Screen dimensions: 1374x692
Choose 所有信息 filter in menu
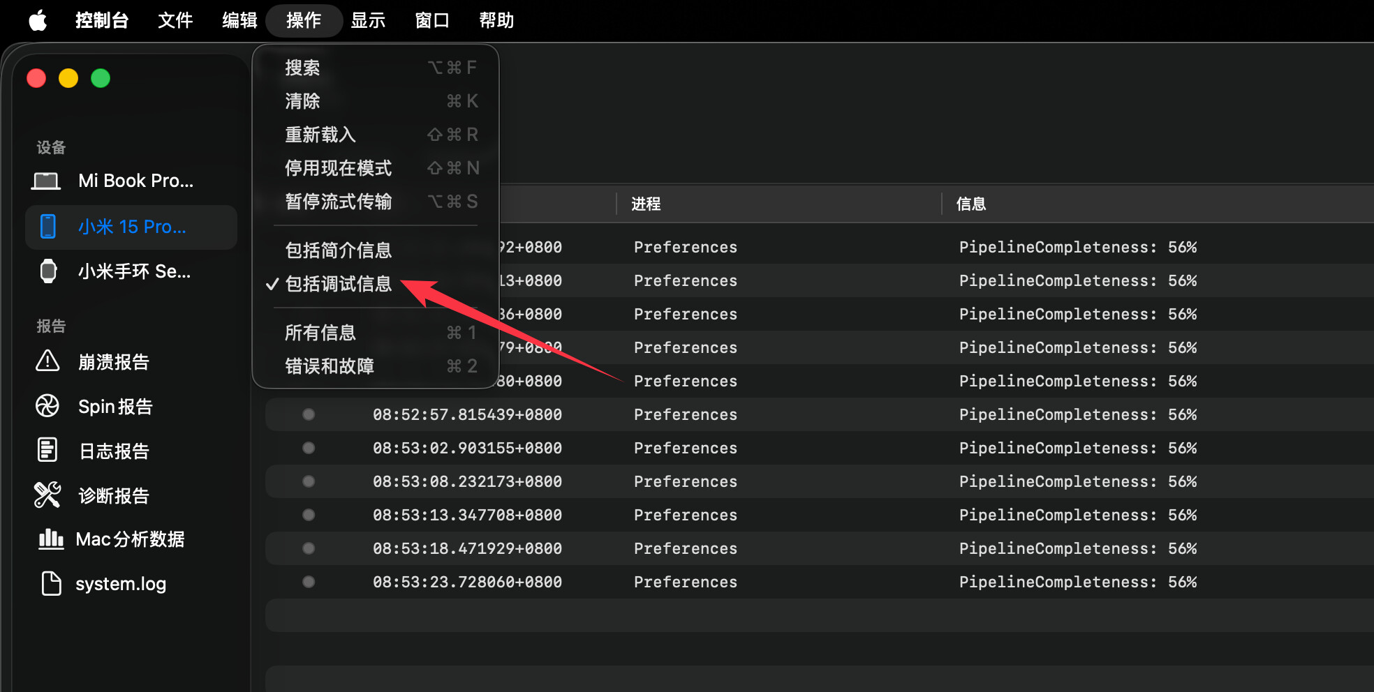click(376, 333)
